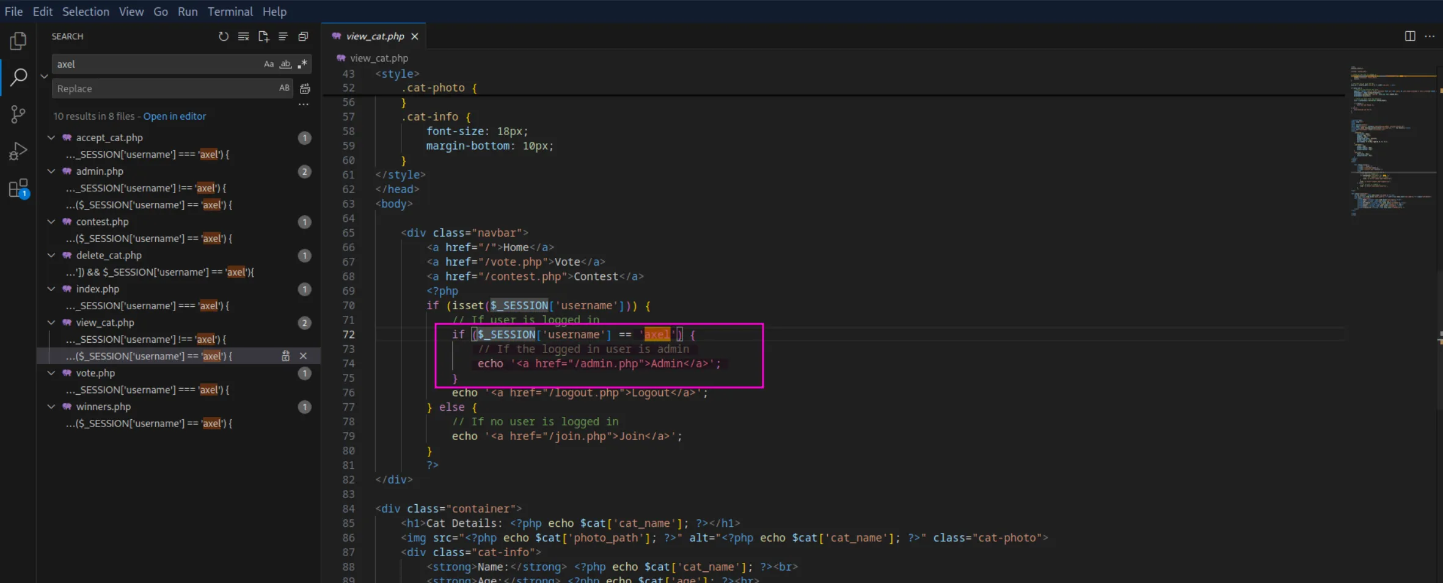1443x583 pixels.
Task: Open the Source Control view
Action: pos(18,114)
